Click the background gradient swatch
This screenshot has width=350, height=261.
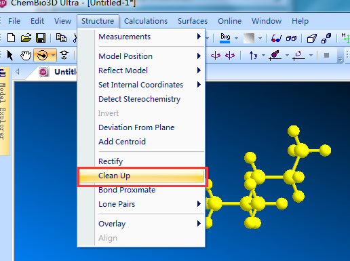249,38
